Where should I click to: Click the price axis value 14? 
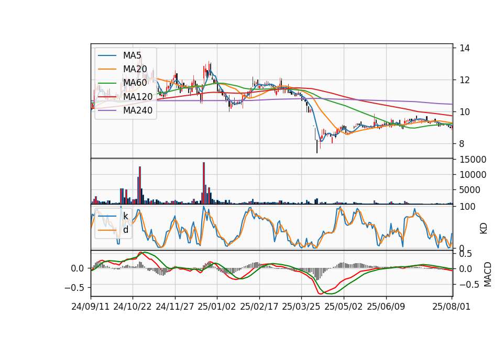point(465,48)
